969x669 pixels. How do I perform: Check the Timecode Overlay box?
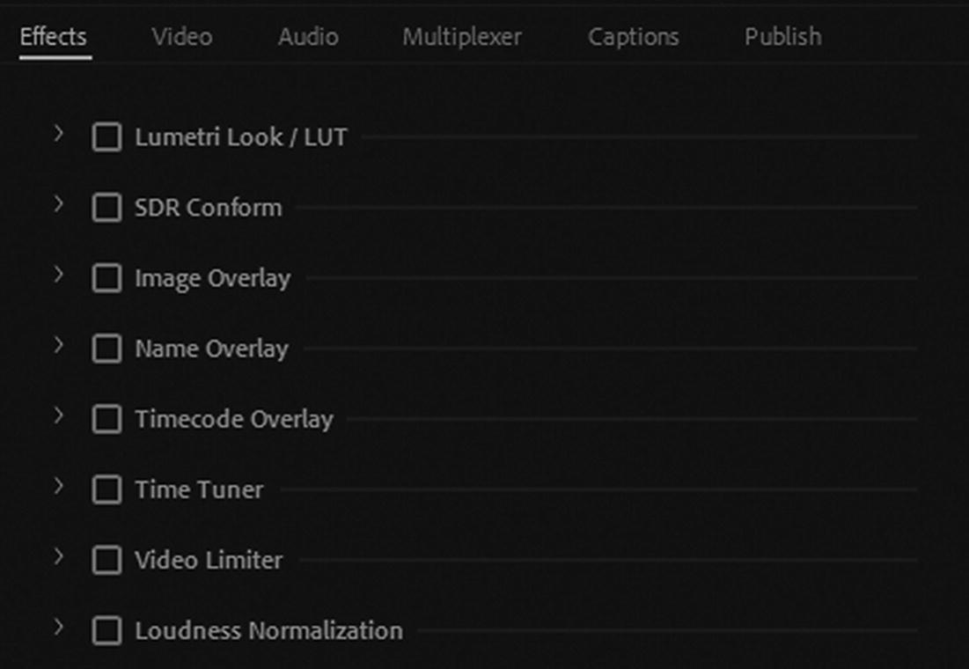tap(106, 419)
